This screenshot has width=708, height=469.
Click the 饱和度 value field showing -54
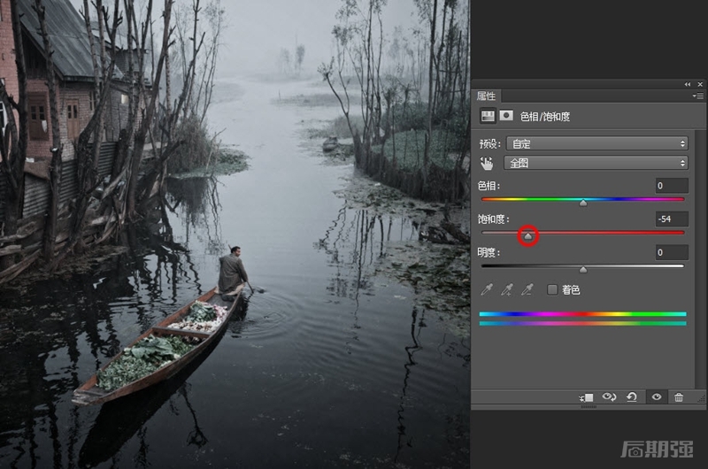click(x=672, y=219)
